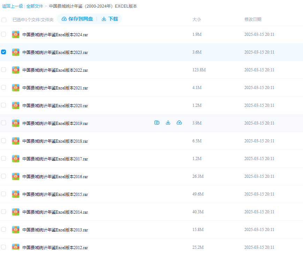Screen dimensions: 303x254
Task: Click the 40.3M size value
Action: pyautogui.click(x=198, y=212)
